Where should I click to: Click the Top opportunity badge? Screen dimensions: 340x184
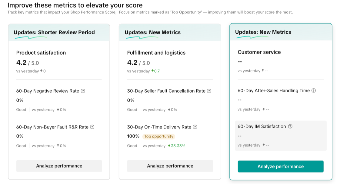(159, 136)
